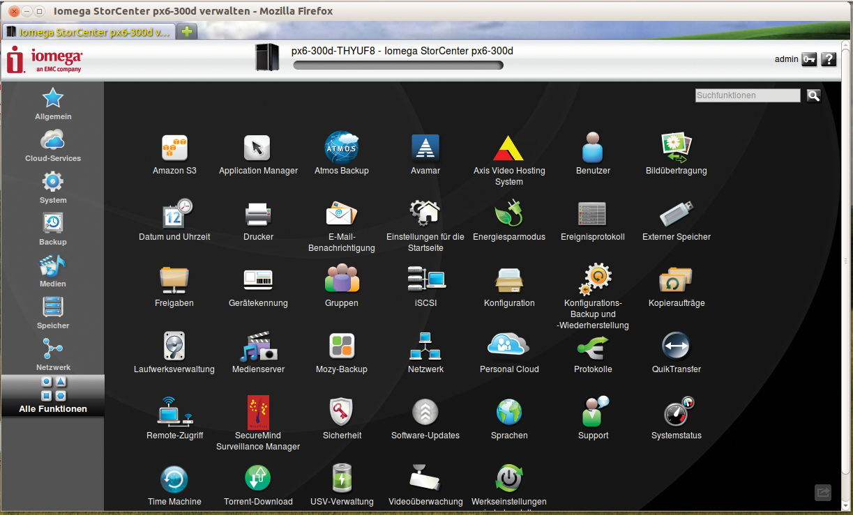This screenshot has width=853, height=515.
Task: Click the help question mark button
Action: tap(828, 59)
